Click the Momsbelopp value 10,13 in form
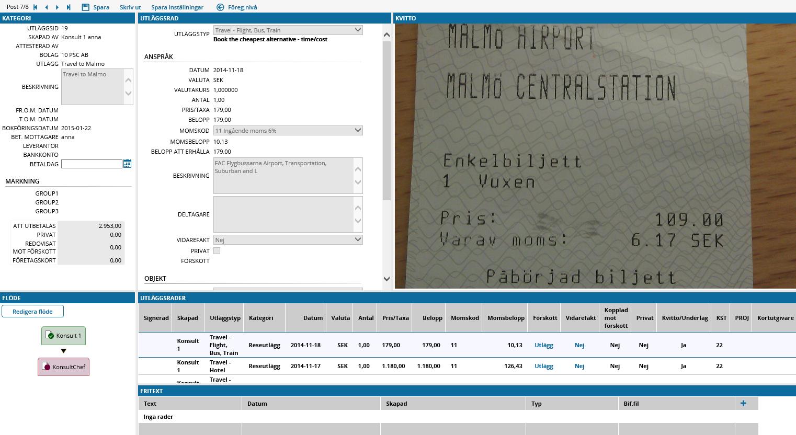Screen dimensions: 796x435 coord(221,142)
